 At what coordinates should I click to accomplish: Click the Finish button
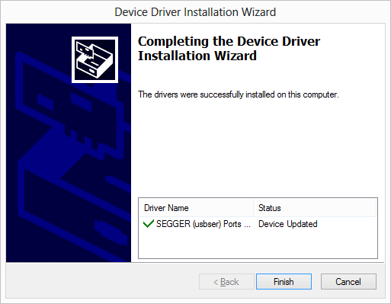click(x=284, y=281)
